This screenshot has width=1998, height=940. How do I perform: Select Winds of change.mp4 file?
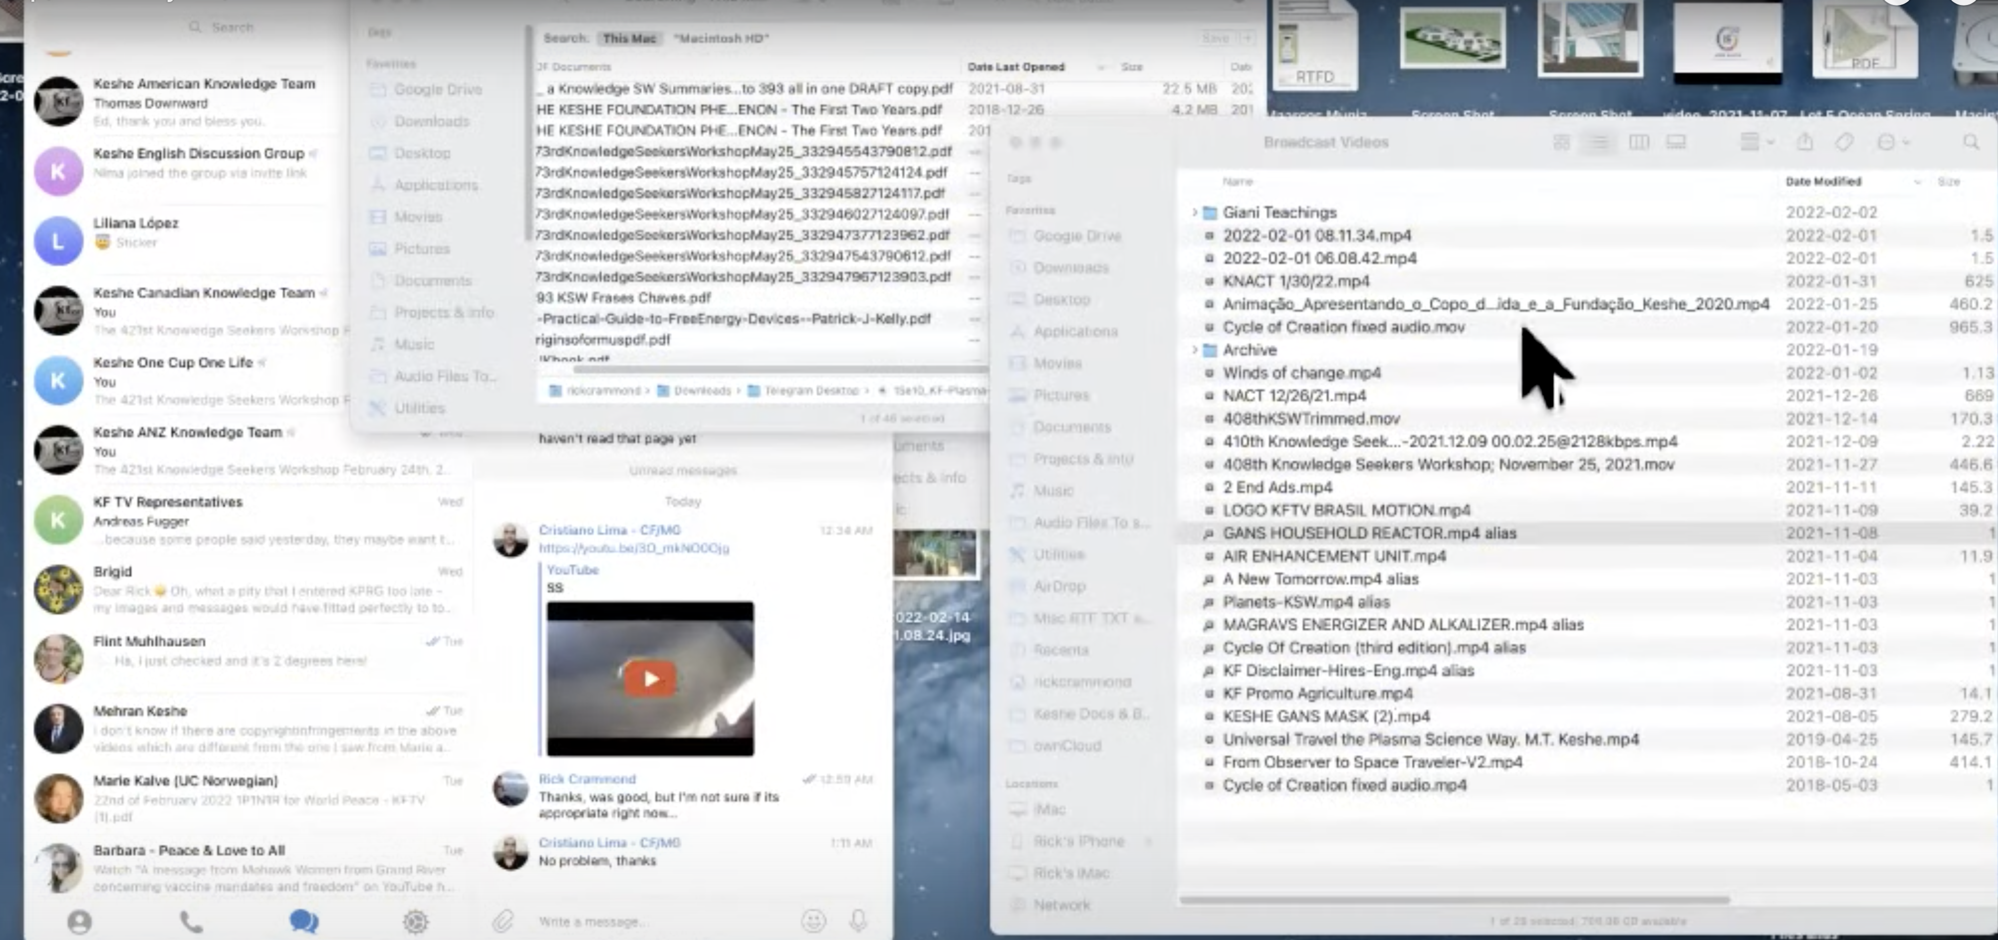tap(1302, 373)
